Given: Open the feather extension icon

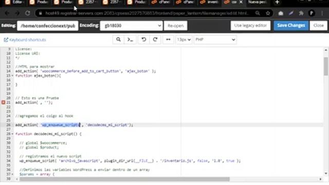Looking at the screenshot, I should 291,13.
